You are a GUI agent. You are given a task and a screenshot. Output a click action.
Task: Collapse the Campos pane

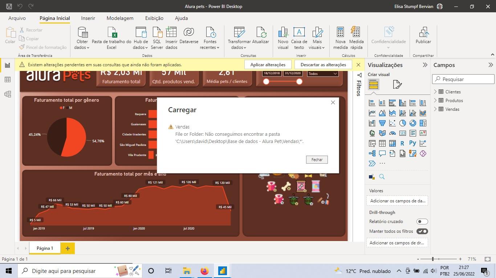[491, 65]
